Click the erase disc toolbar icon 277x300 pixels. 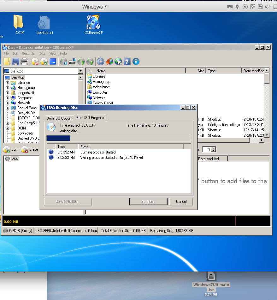click(35, 61)
